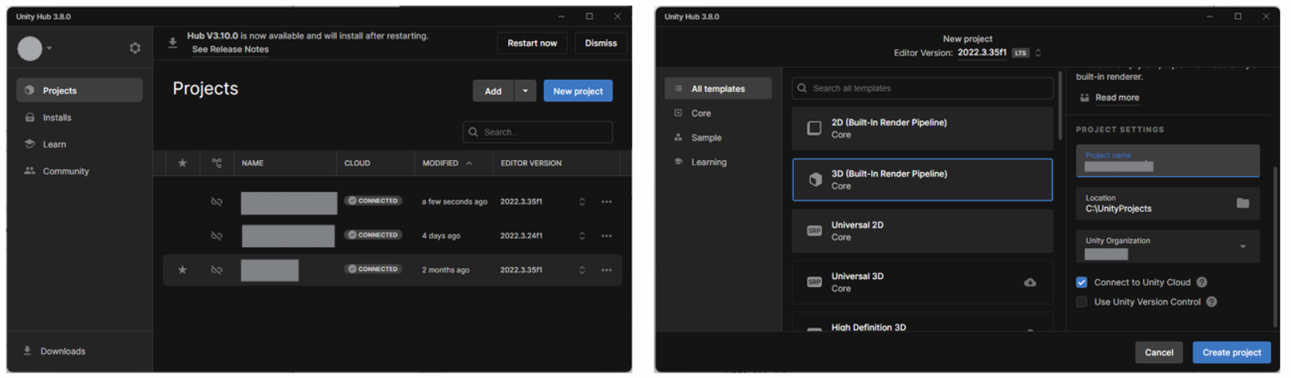The image size is (1291, 378).
Task: Click the user account avatar
Action: pyautogui.click(x=30, y=48)
